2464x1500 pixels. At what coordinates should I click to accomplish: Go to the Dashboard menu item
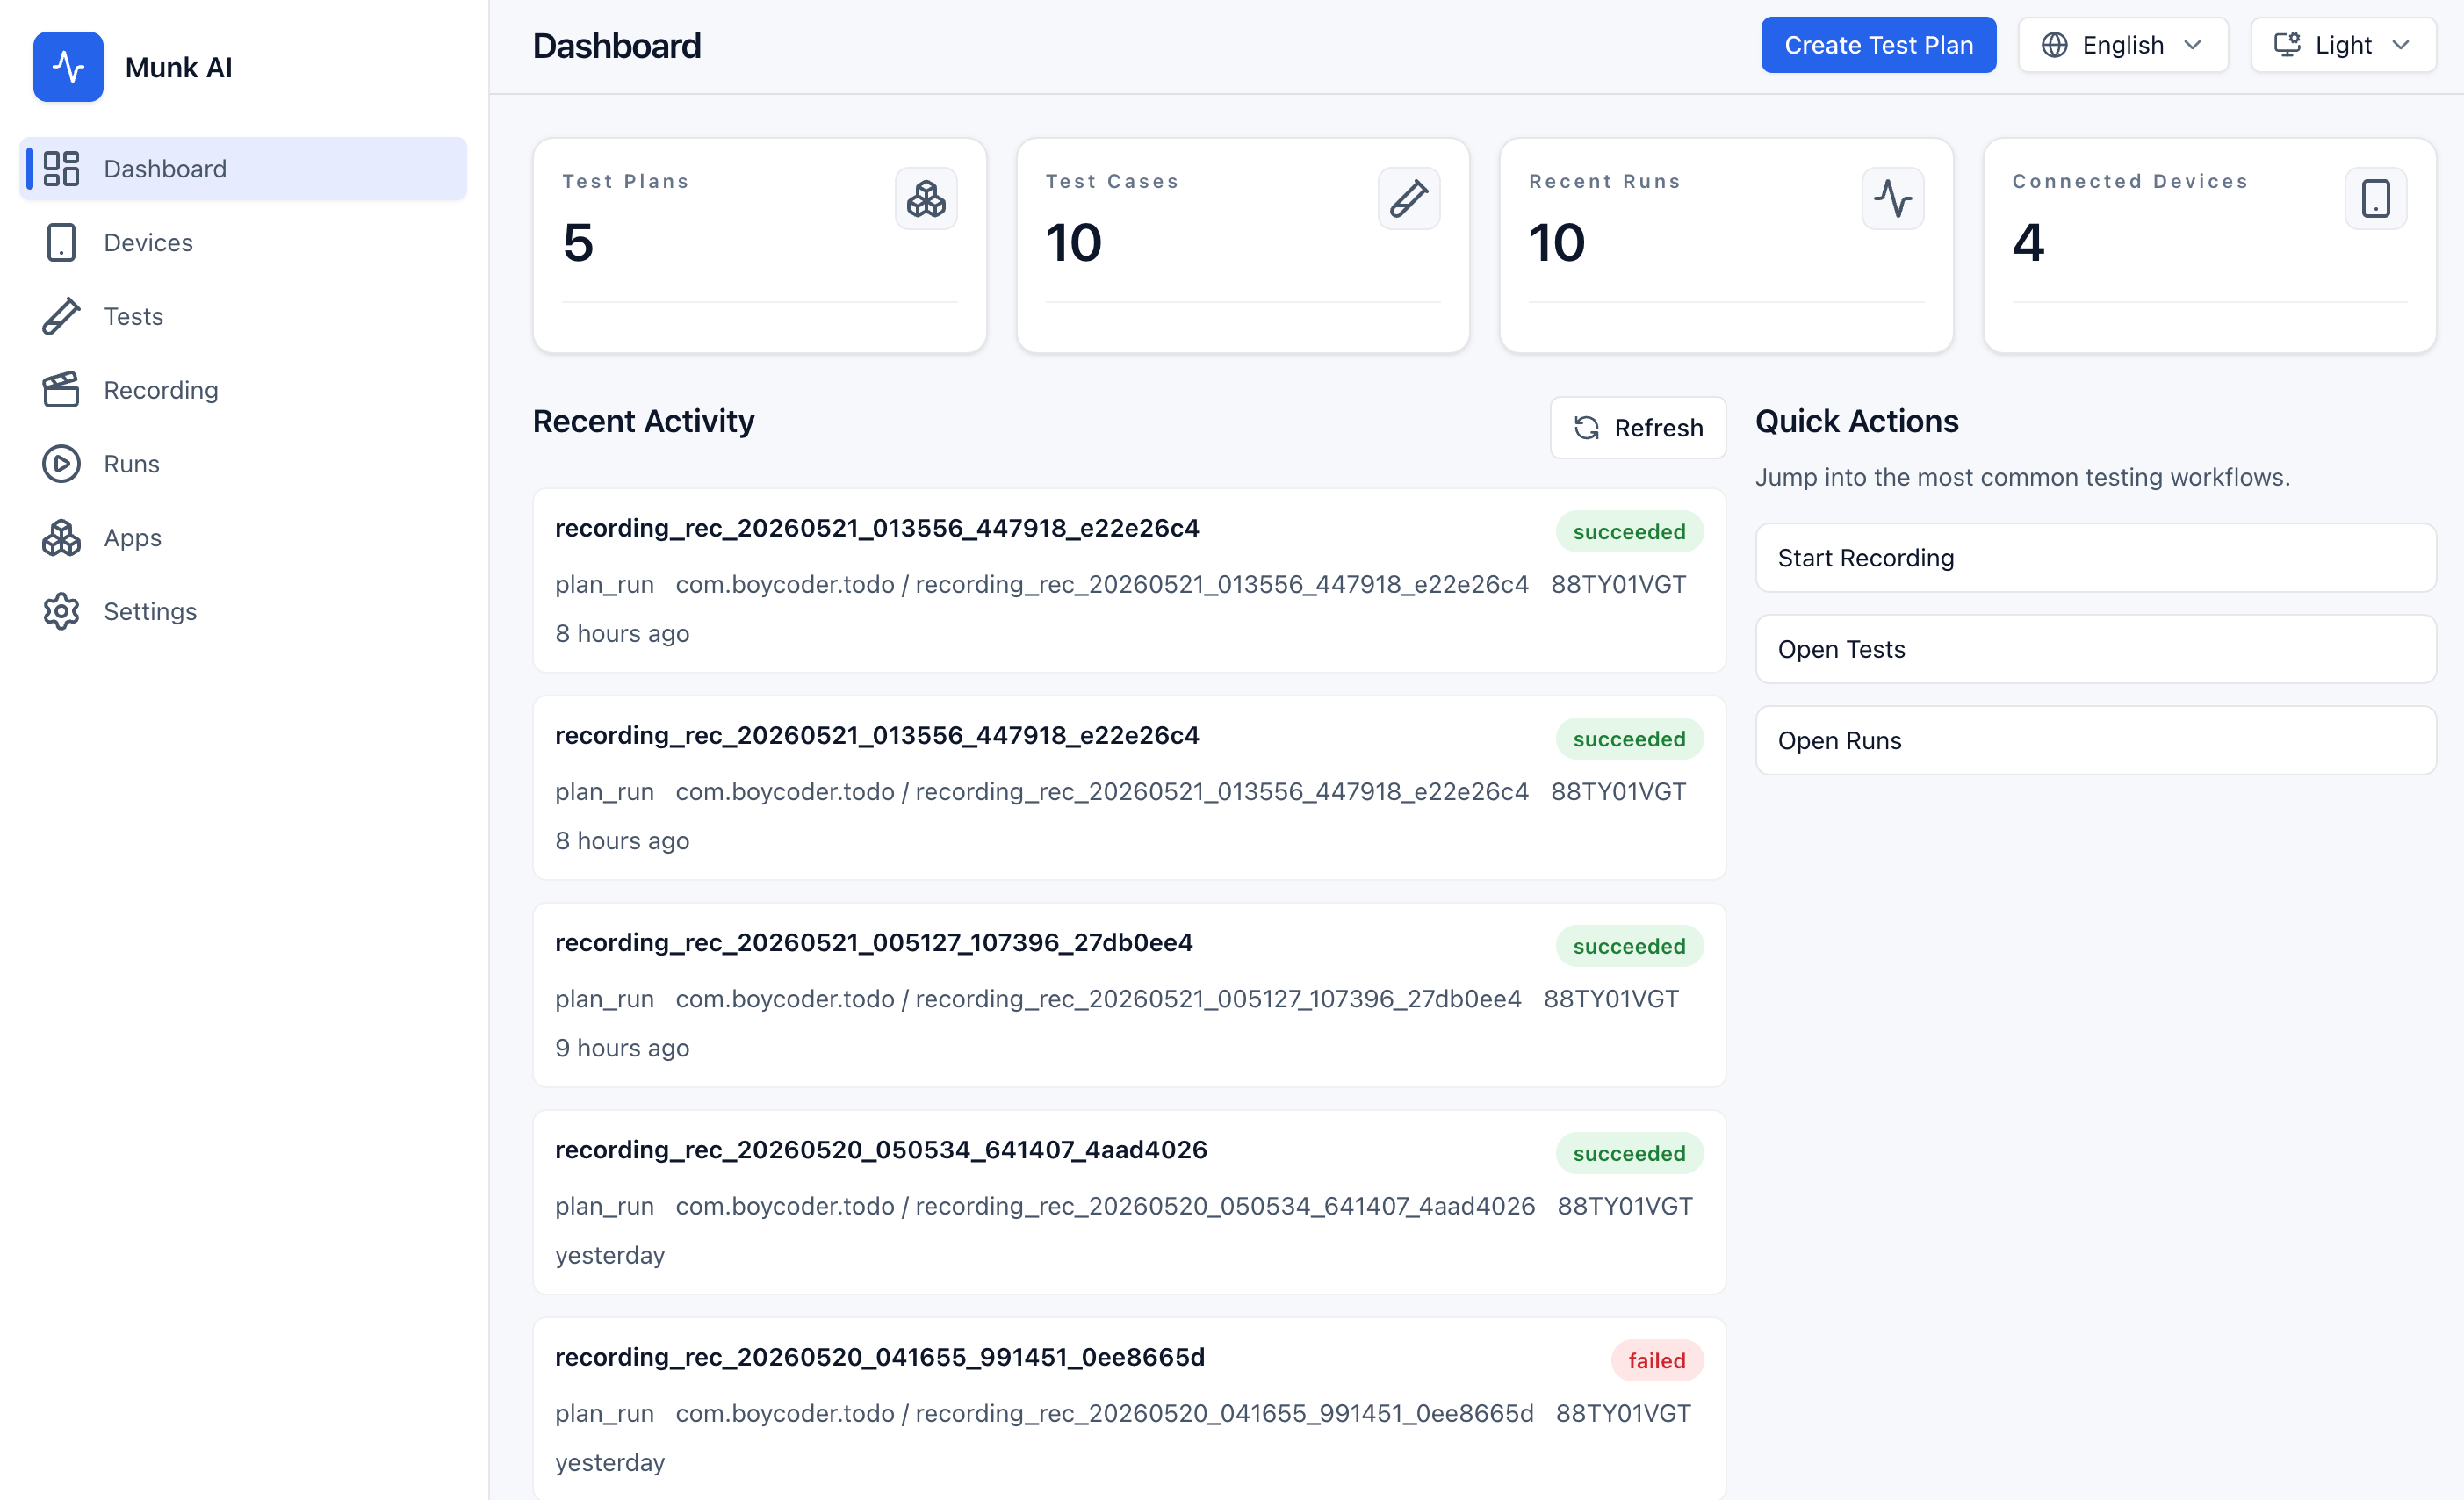pyautogui.click(x=243, y=168)
